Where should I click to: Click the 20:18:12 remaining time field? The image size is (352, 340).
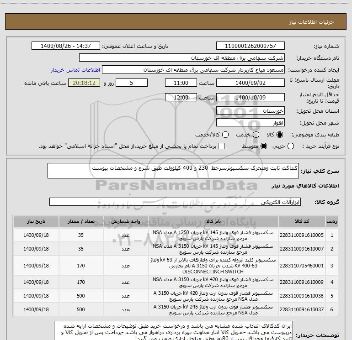coord(83,83)
